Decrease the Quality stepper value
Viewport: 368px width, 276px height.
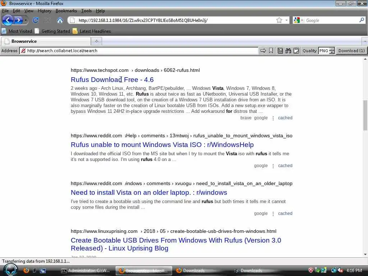[332, 52]
